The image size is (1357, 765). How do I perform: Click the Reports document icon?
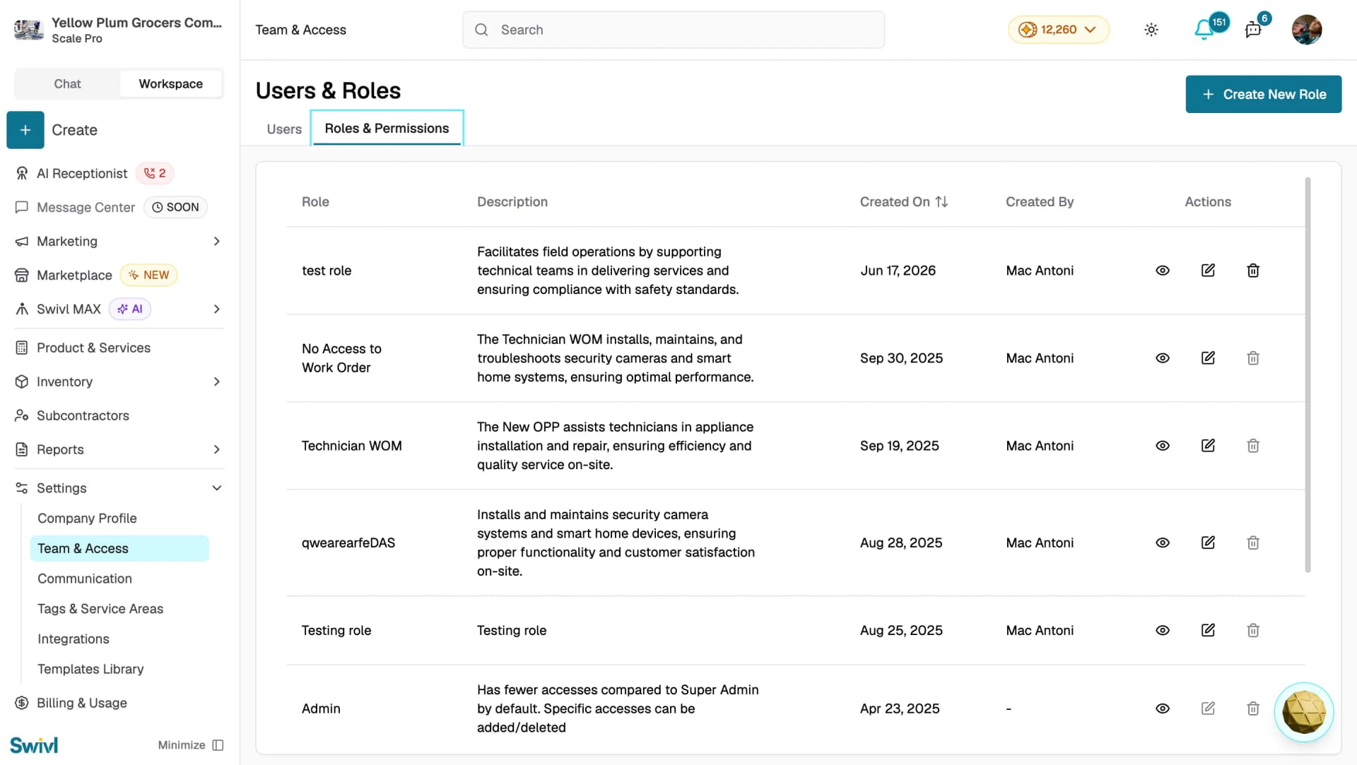(22, 450)
